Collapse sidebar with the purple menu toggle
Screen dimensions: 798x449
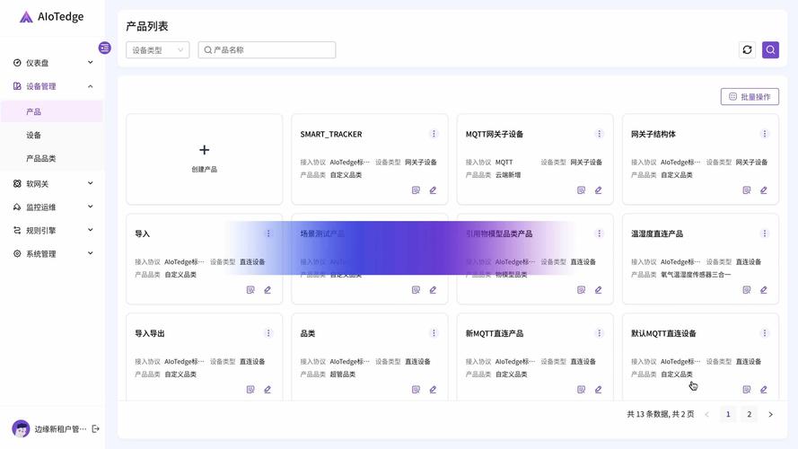[104, 48]
